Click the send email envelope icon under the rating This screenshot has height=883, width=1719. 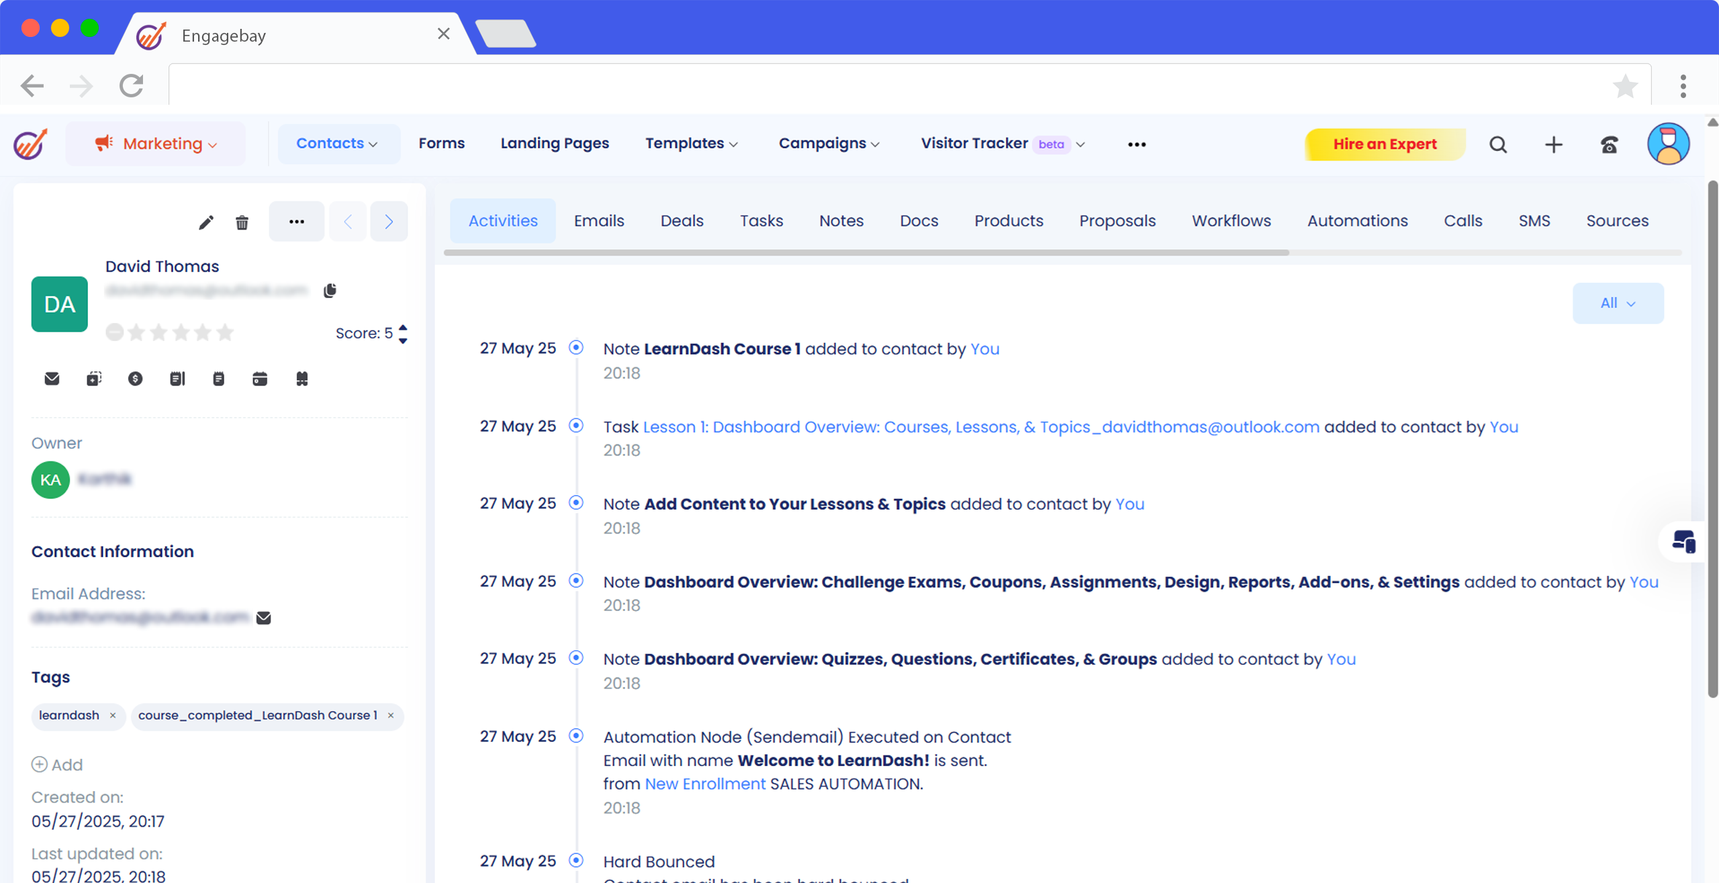[52, 379]
